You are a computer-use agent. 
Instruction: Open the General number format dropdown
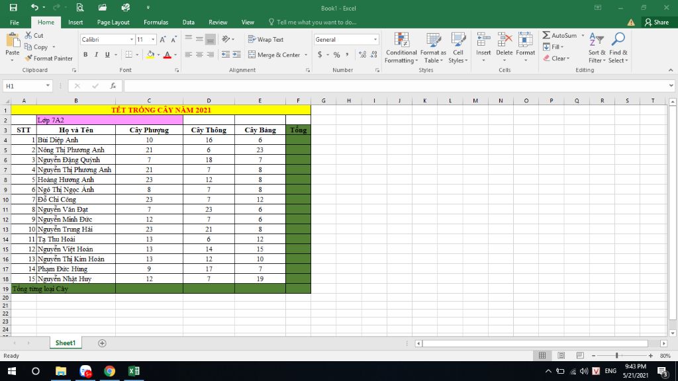375,39
